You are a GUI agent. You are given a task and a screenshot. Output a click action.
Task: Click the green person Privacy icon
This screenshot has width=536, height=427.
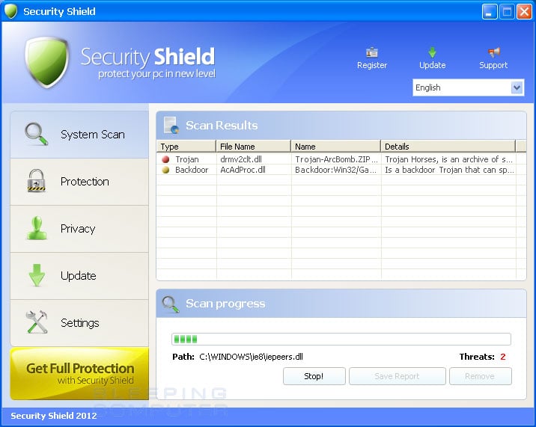point(37,228)
